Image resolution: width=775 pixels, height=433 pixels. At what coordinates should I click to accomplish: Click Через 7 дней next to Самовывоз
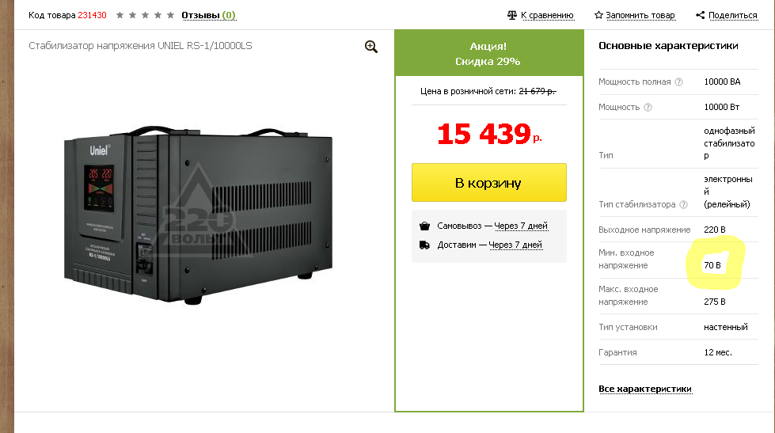(x=520, y=226)
